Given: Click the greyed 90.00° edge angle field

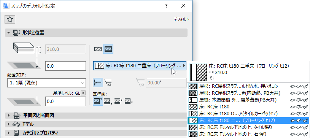Looking at the screenshot, I should [166, 82].
